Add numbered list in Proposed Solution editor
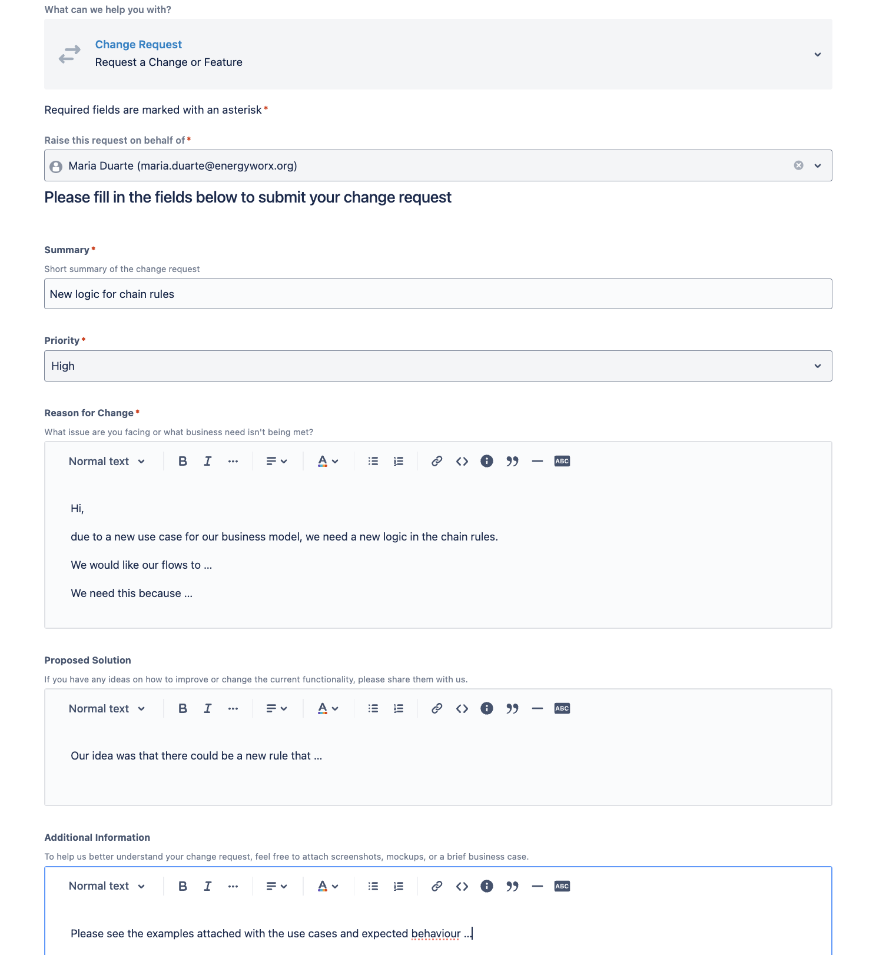Screen dimensions: 876x955 (x=399, y=709)
